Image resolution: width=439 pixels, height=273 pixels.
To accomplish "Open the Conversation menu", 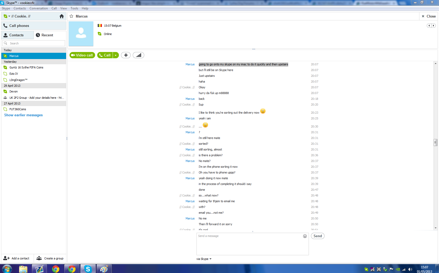I will pyautogui.click(x=39, y=8).
